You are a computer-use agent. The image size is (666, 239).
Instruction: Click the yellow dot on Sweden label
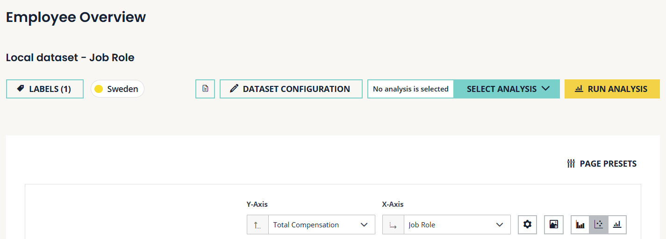tap(99, 89)
